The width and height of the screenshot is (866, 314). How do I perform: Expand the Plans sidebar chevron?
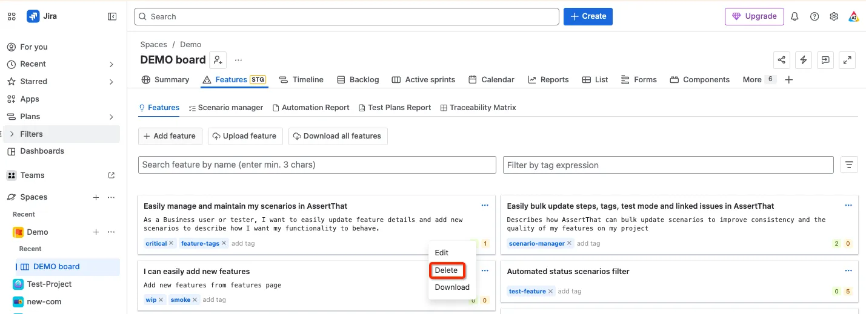click(112, 117)
